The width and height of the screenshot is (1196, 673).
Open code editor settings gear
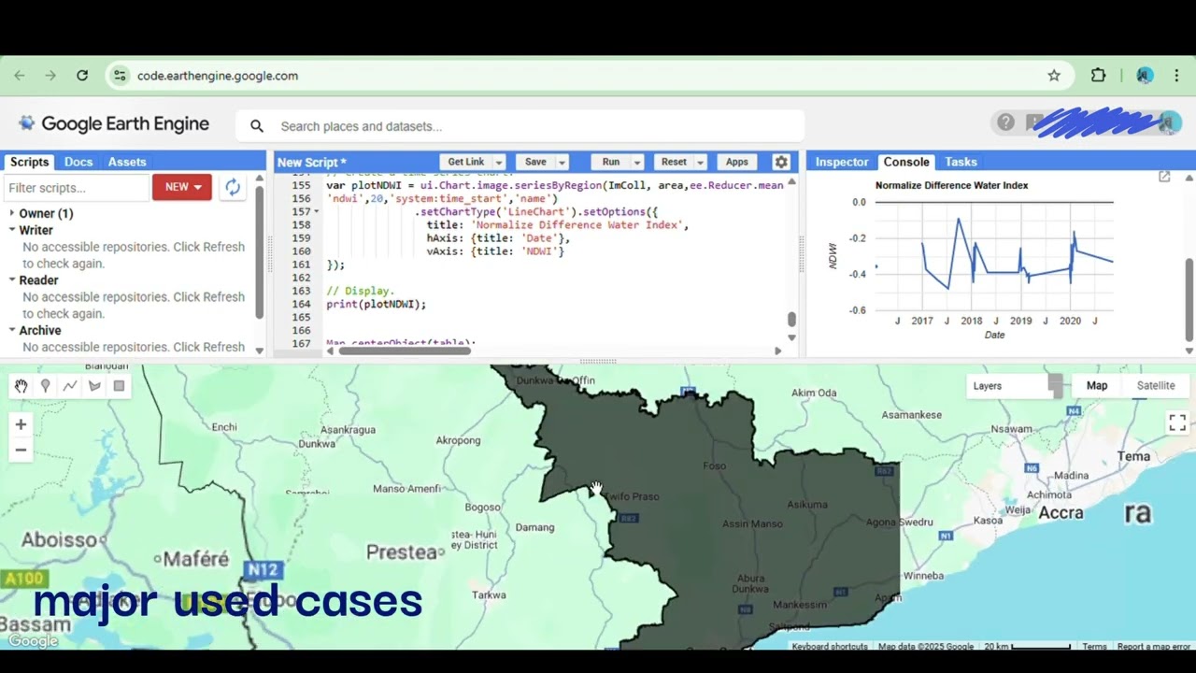click(781, 162)
